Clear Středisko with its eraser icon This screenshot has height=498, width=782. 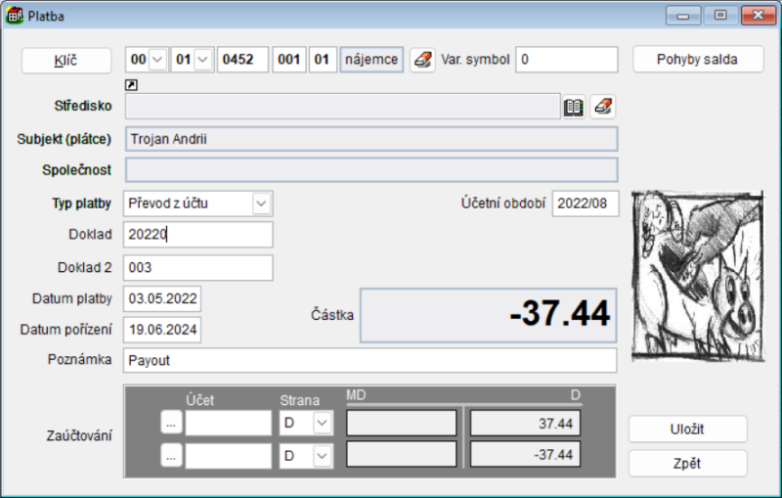click(x=604, y=107)
